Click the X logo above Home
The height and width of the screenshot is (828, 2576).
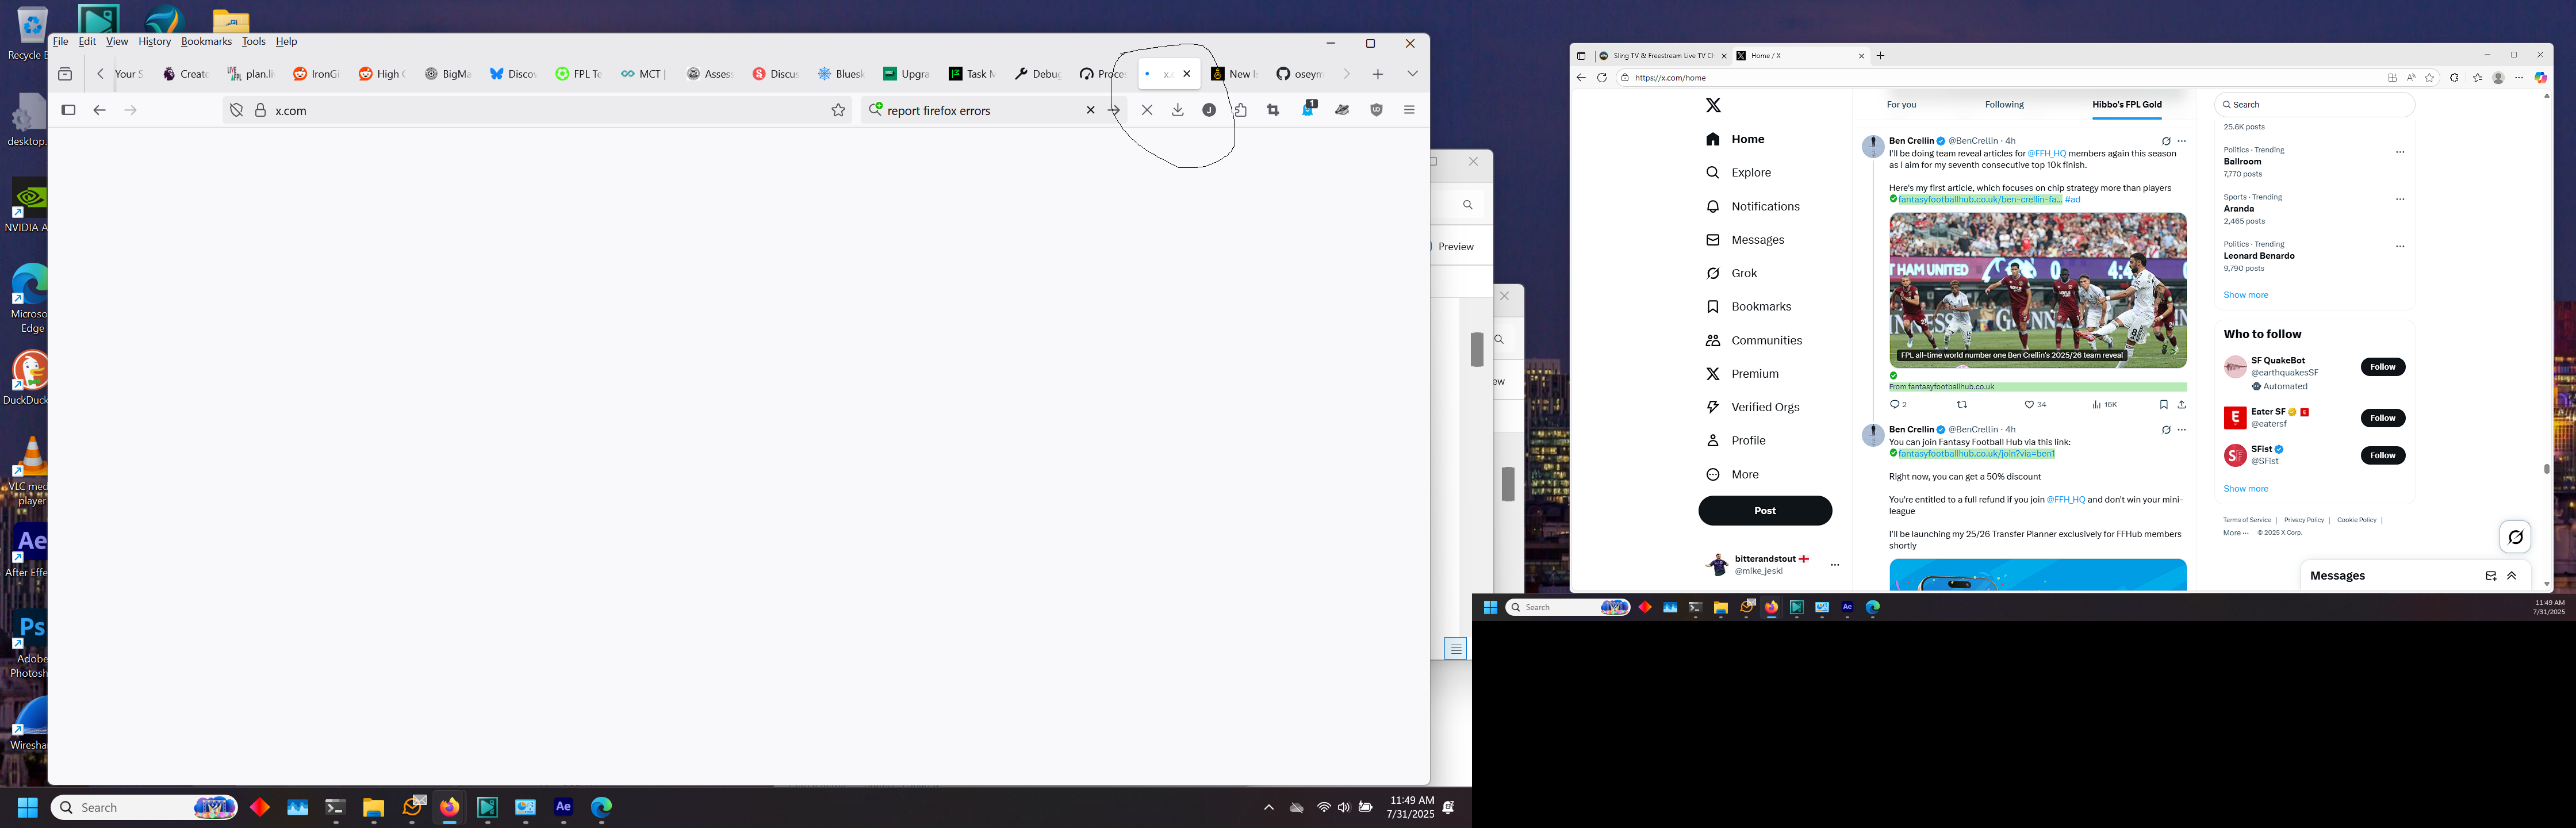point(1713,105)
